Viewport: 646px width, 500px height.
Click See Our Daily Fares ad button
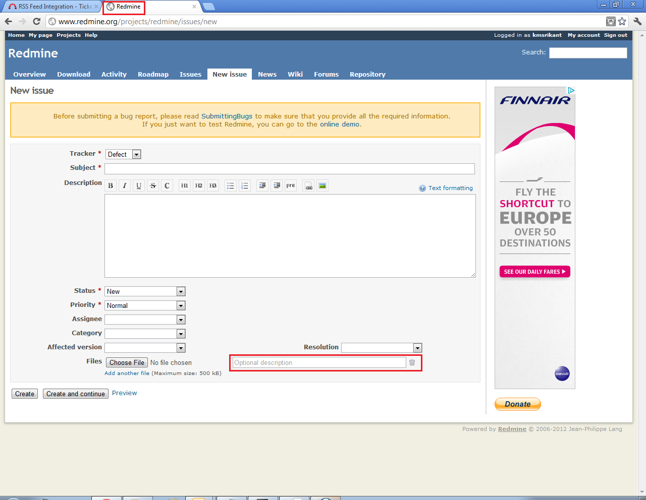click(535, 272)
